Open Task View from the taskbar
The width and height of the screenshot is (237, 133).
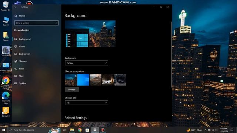pyautogui.click(x=64, y=130)
